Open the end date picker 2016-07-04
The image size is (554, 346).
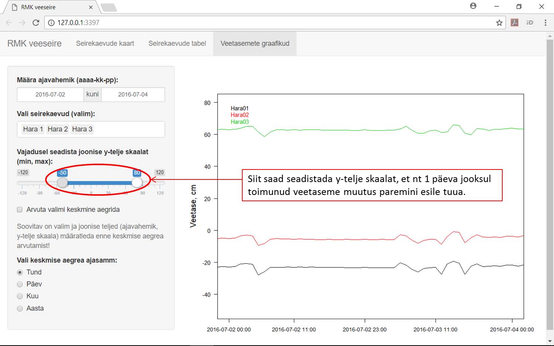click(133, 95)
